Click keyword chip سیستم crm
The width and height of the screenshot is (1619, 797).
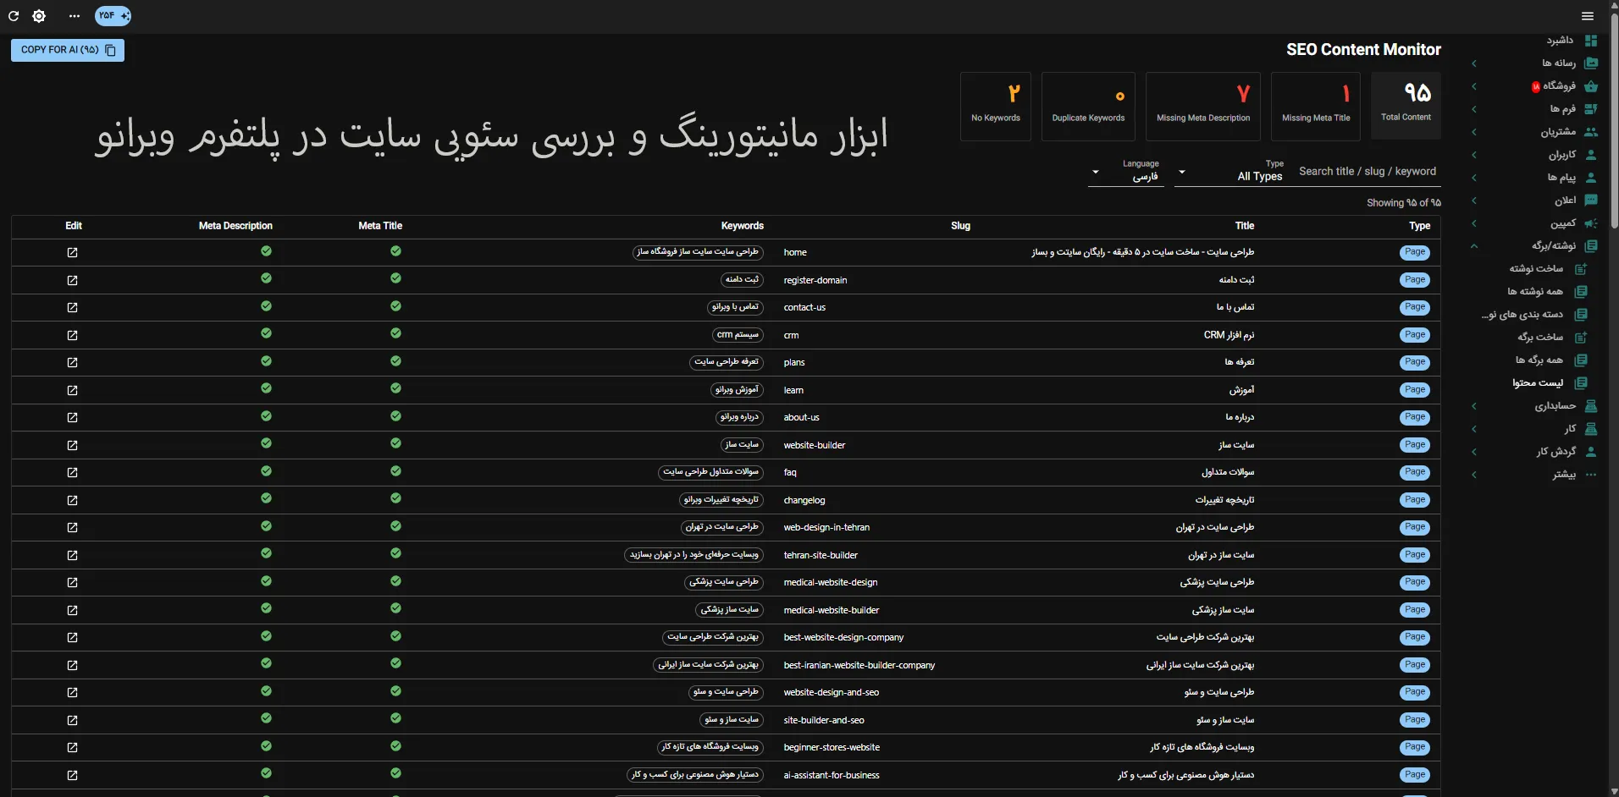pos(738,335)
